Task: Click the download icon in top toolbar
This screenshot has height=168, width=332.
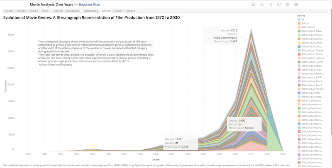Action: pos(279,4)
